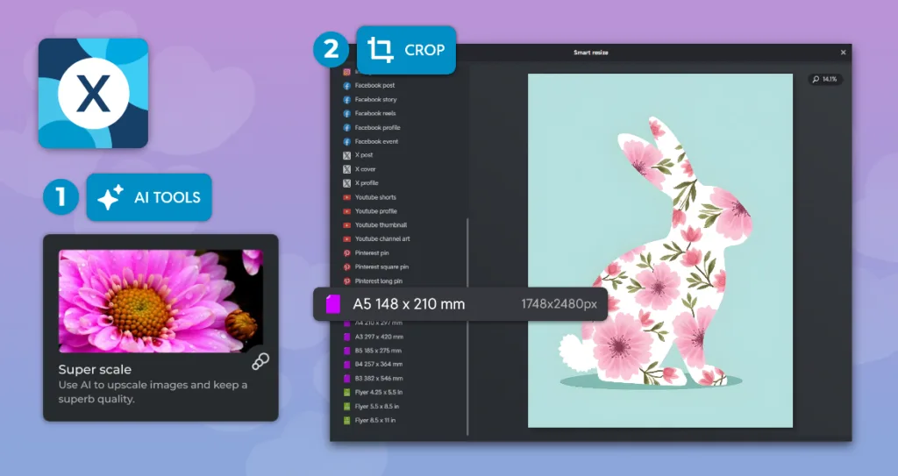Screen dimensions: 898x476
Task: Choose the Youtube channel art preset
Action: click(x=382, y=238)
